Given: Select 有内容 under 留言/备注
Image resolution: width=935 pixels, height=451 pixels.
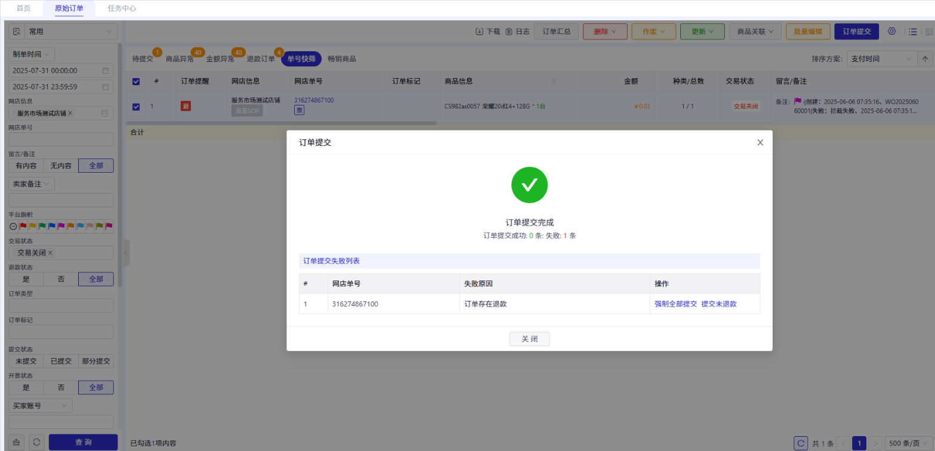Looking at the screenshot, I should pyautogui.click(x=26, y=166).
